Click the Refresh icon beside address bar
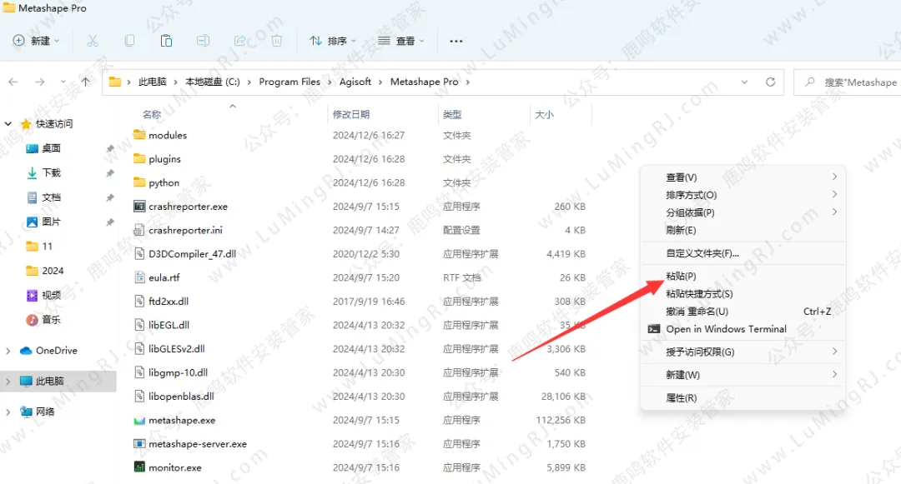 point(770,82)
